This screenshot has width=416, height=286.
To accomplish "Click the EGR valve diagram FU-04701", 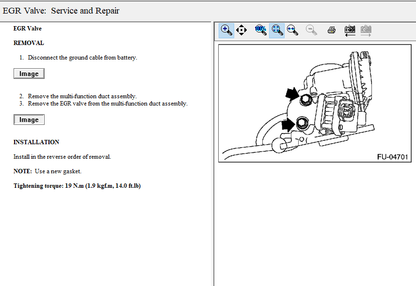I will tap(315, 103).
